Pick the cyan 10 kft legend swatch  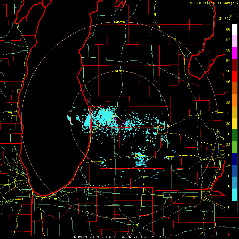[x=234, y=195]
